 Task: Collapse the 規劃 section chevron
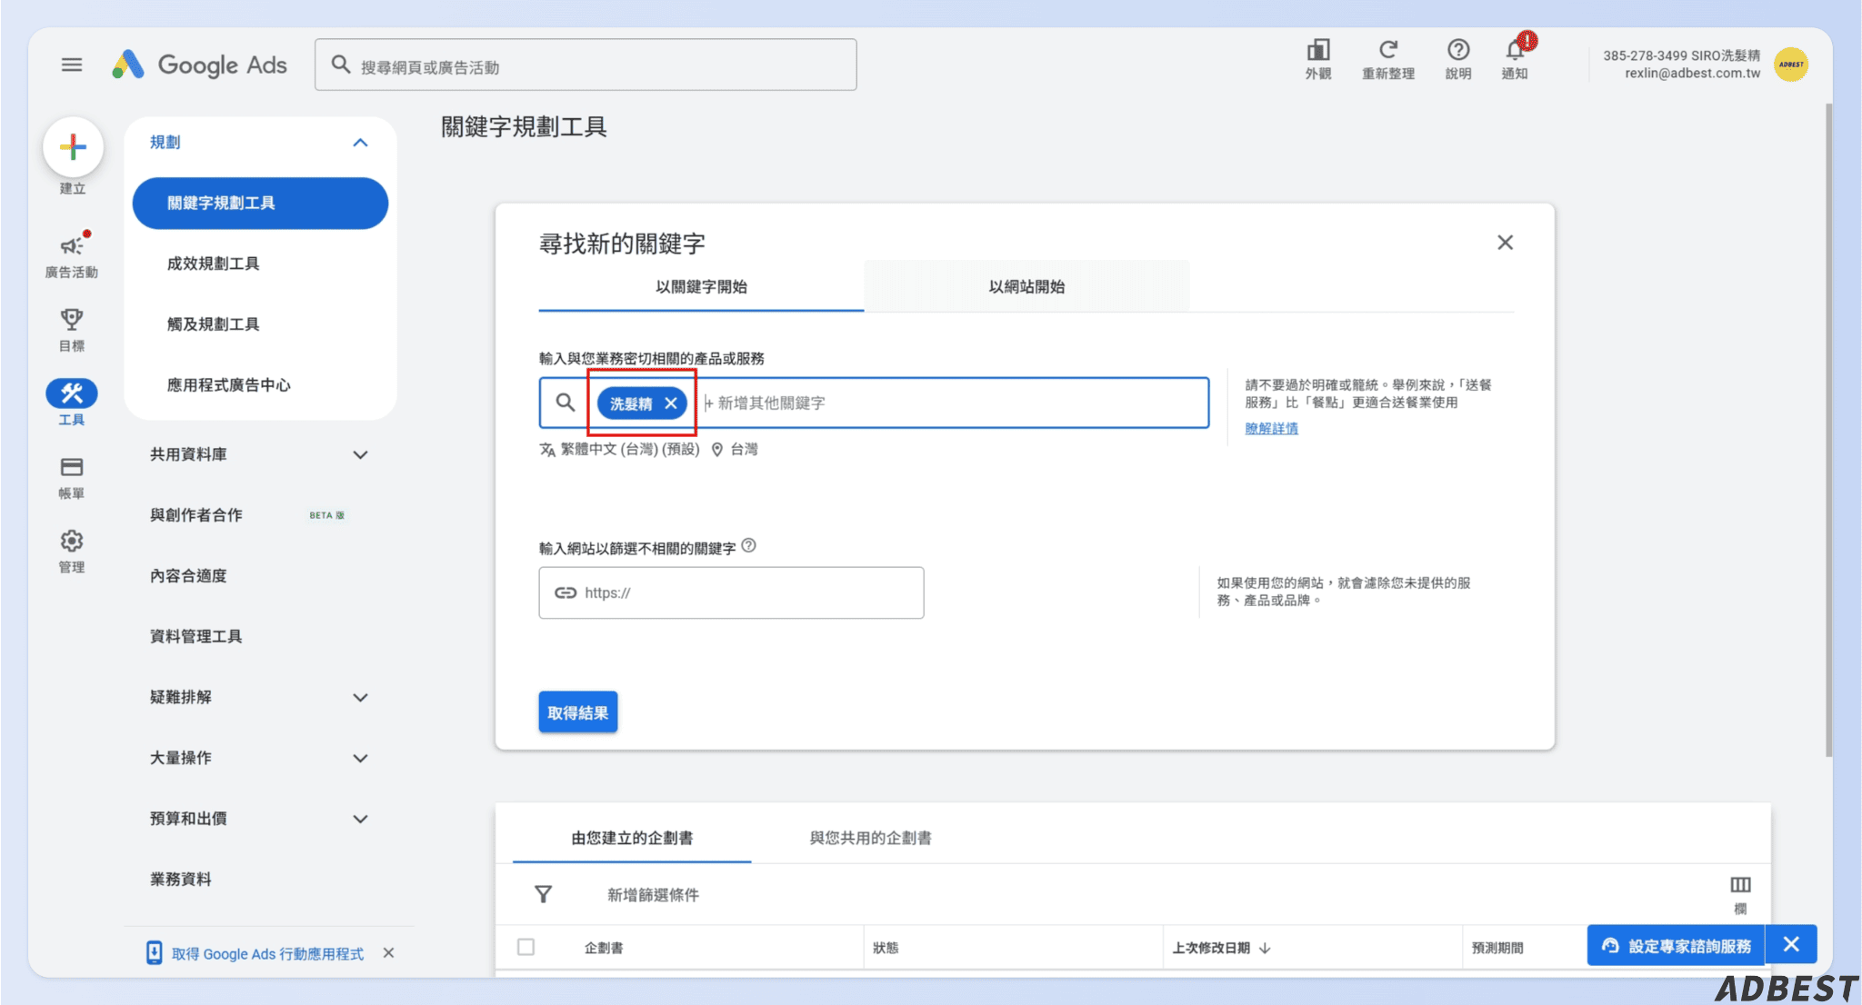coord(362,142)
